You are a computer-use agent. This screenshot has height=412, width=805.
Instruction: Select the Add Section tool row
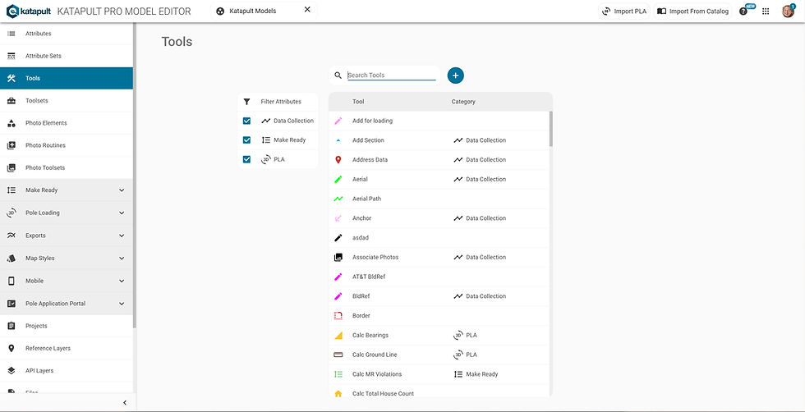pos(439,140)
